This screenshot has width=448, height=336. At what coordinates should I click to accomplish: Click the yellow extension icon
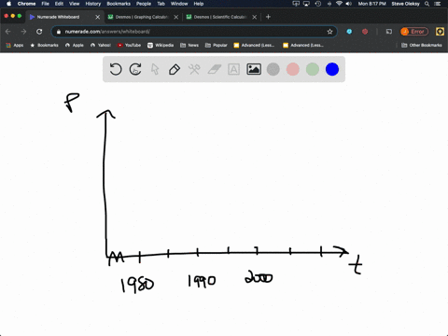tap(440, 32)
